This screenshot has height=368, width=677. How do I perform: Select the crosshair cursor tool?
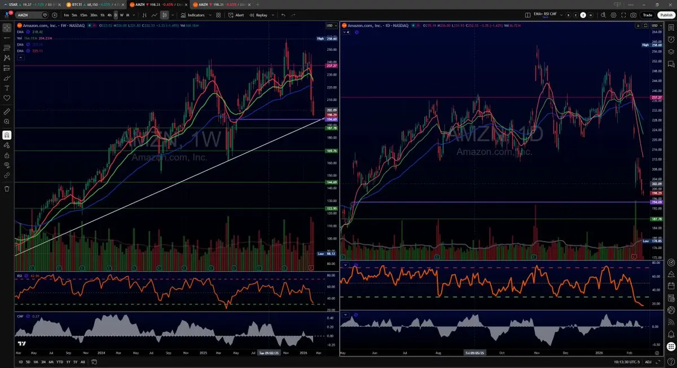7,28
